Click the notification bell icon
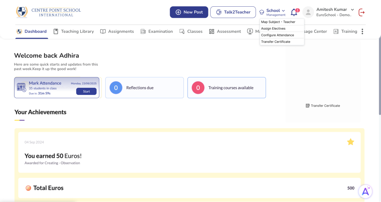Viewport: 381px width, 202px height. 294,12
